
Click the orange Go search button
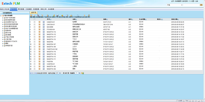[201, 5]
